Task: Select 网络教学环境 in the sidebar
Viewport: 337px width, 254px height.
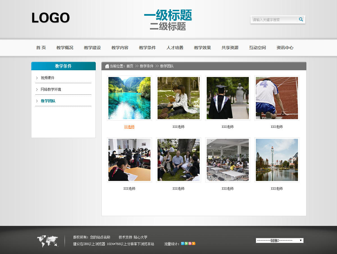Action: [51, 89]
